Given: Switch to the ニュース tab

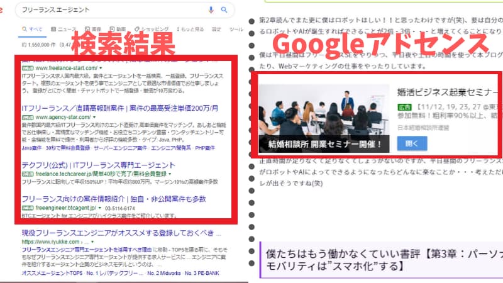Looking at the screenshot, I should pyautogui.click(x=64, y=29).
